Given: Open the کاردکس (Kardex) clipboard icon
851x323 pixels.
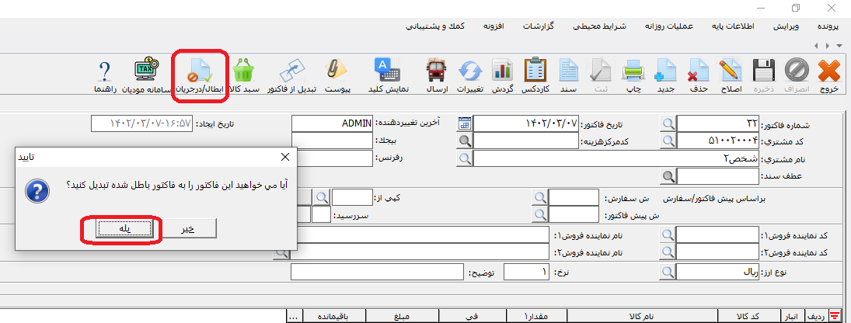Looking at the screenshot, I should pyautogui.click(x=536, y=75).
